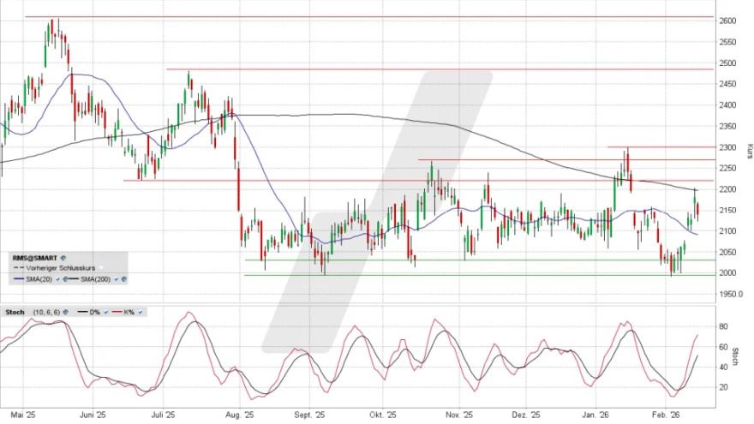Screen dimensions: 754x424
Task: Toggle the K% line checkmark
Action: (139, 311)
